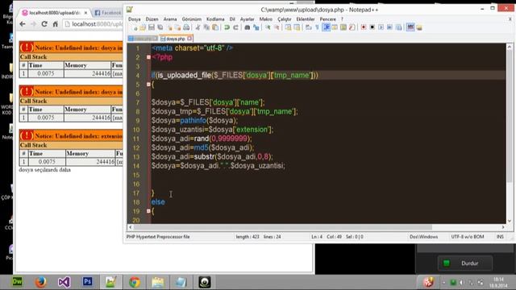Open Photoshop from the taskbar
516x290 pixels.
tap(87, 282)
